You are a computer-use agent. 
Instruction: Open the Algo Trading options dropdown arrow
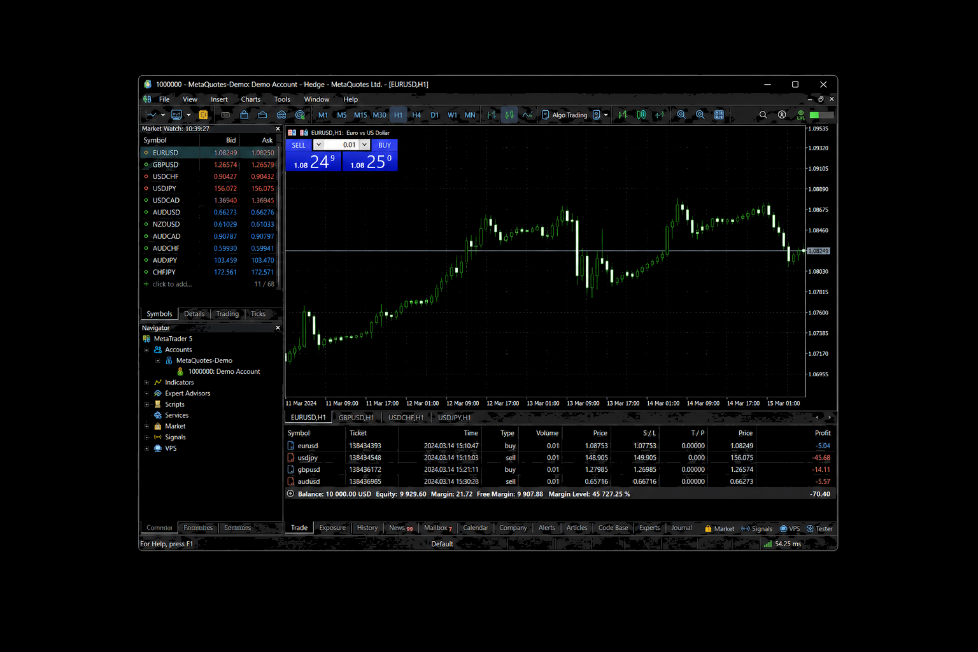pyautogui.click(x=606, y=115)
